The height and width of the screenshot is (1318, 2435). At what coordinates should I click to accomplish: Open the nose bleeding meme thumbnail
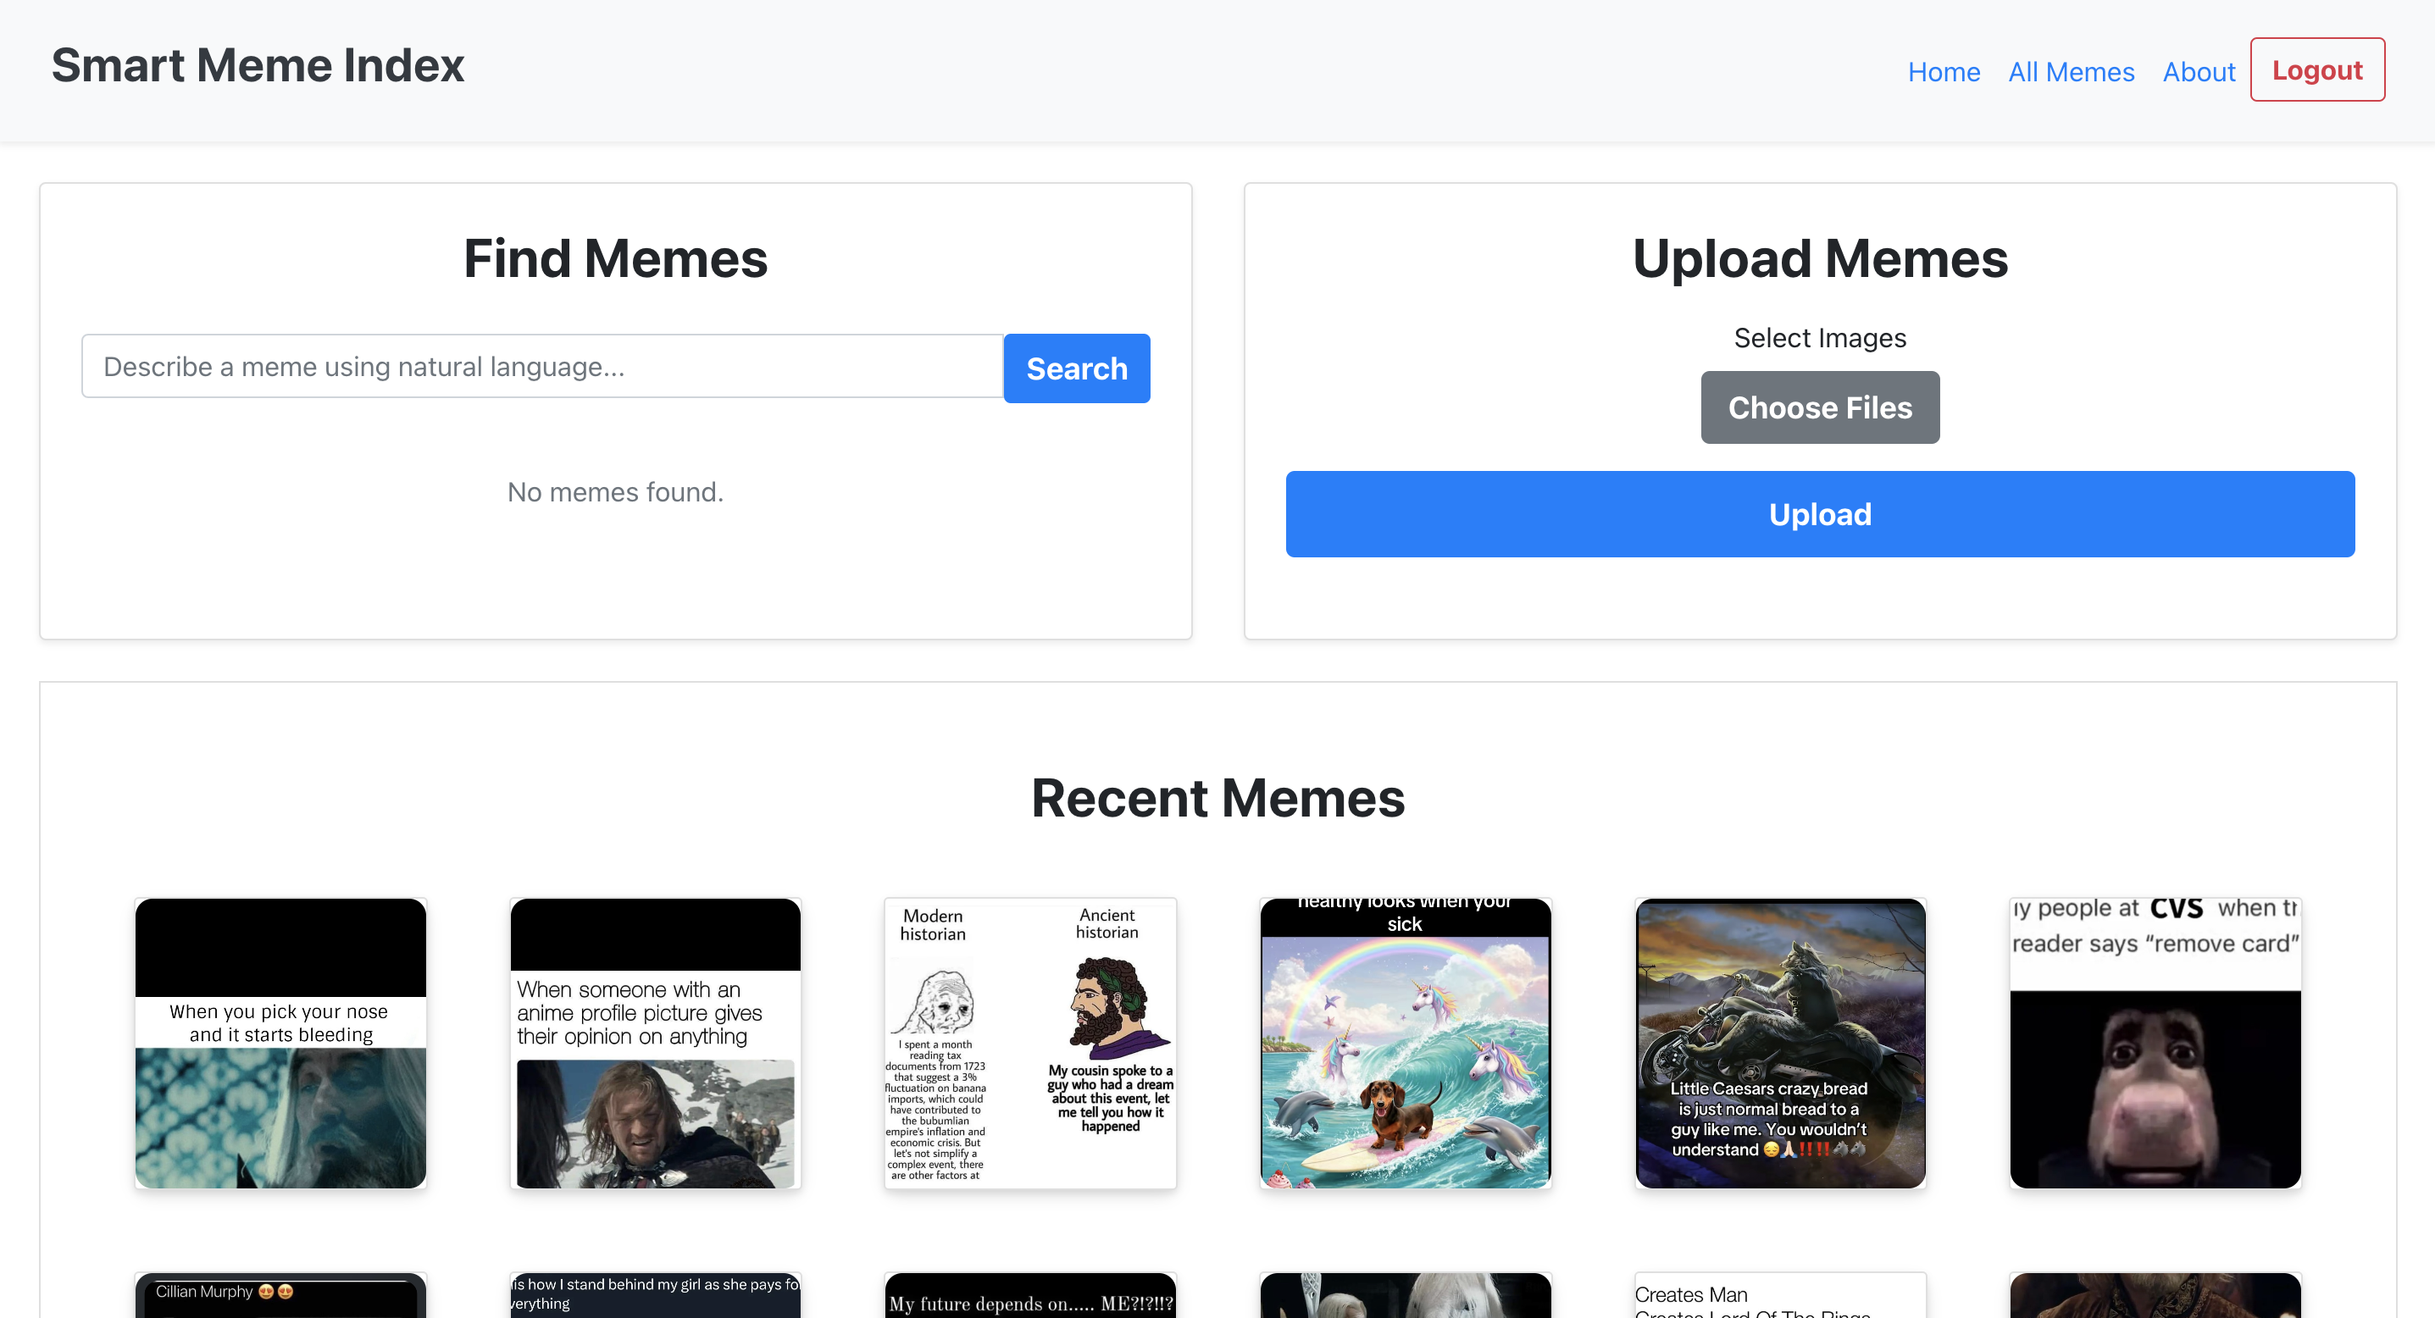[x=280, y=1043]
